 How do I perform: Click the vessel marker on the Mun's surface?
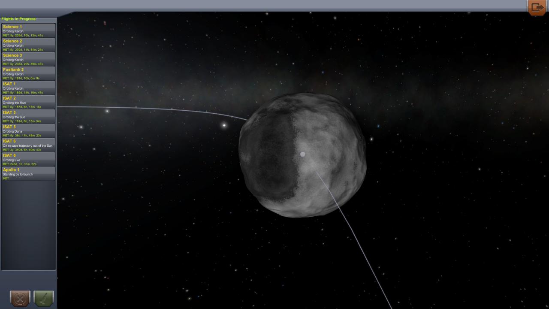[x=303, y=154]
